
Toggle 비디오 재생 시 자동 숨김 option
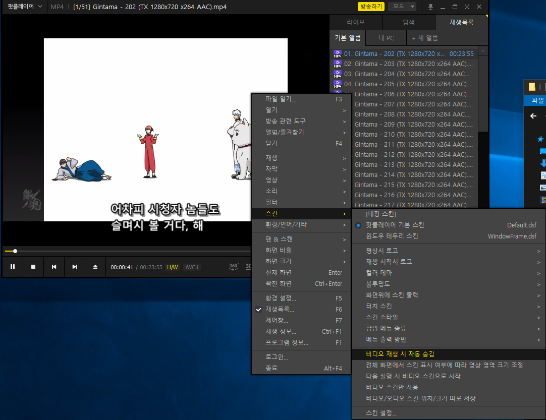click(x=449, y=354)
